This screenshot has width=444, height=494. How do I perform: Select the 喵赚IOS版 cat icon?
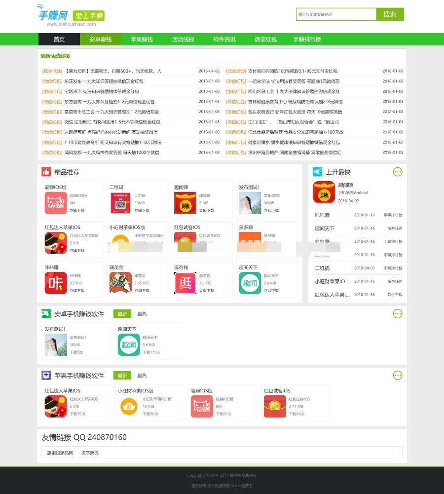[x=56, y=201]
